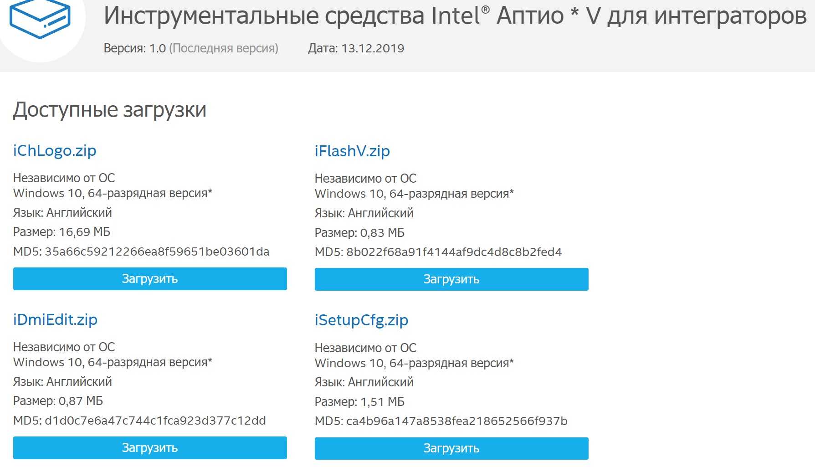
Task: Click the iFlashV.zip MD5 hash text
Action: click(454, 252)
